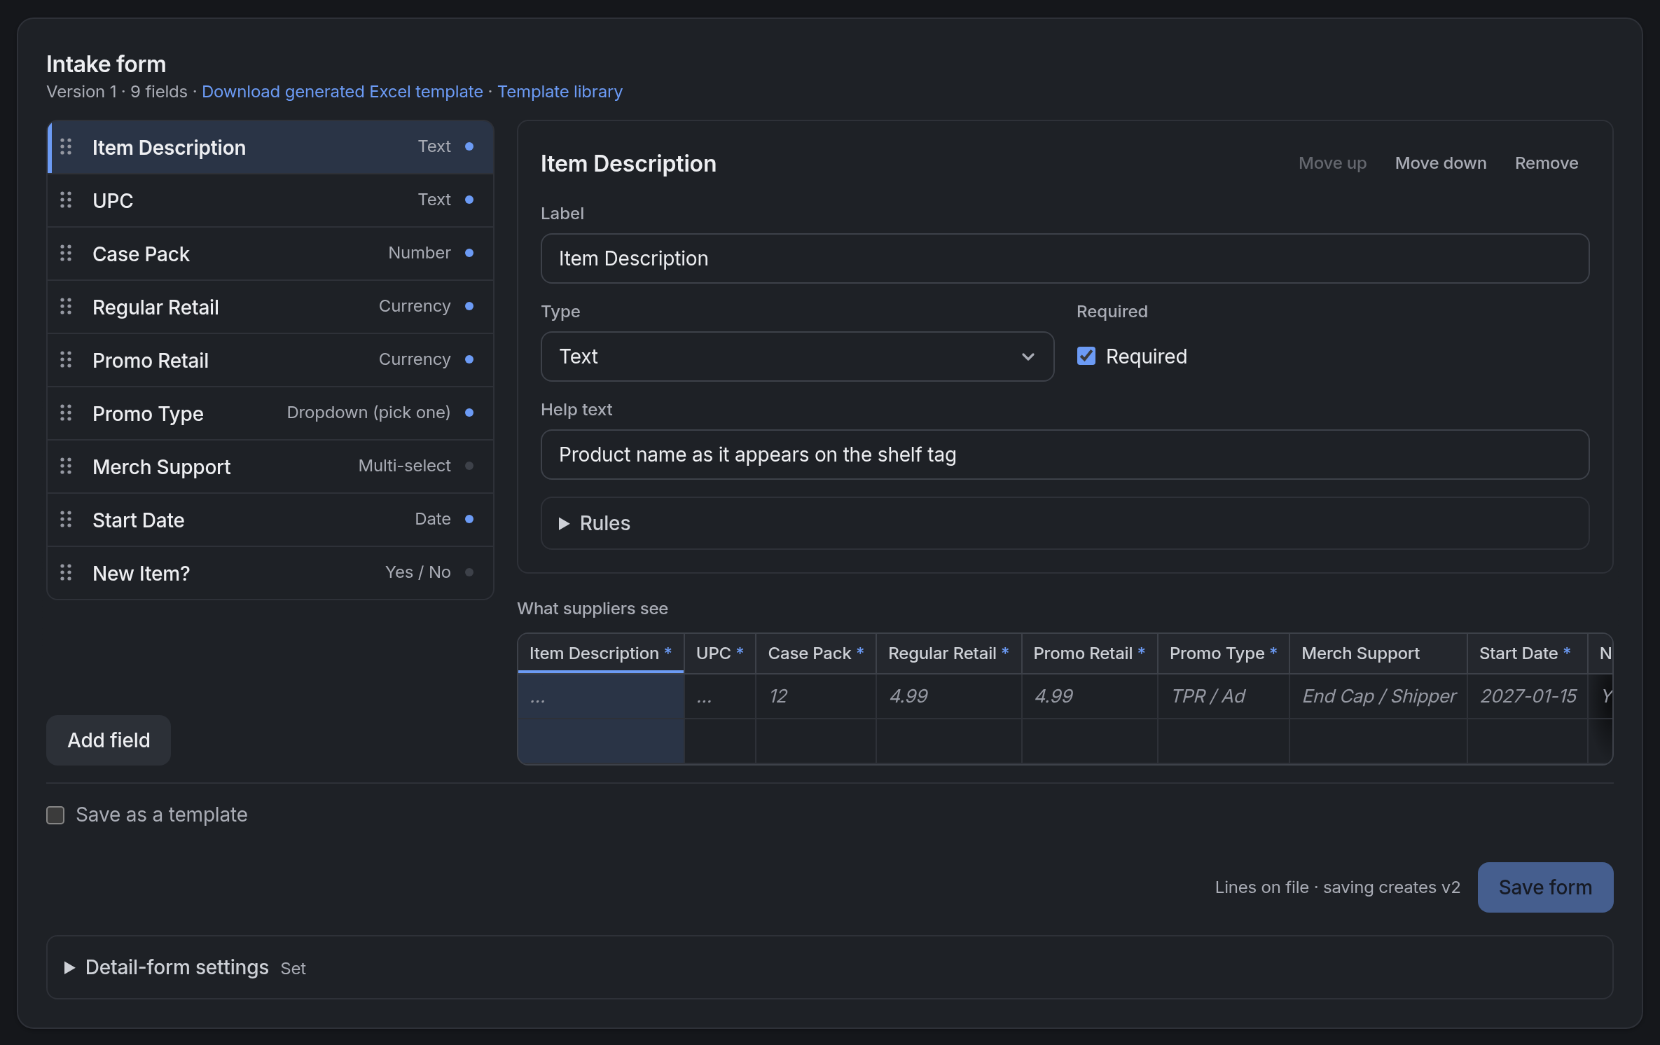Image resolution: width=1660 pixels, height=1045 pixels.
Task: Click the Regular Retail drag handle
Action: click(x=66, y=306)
